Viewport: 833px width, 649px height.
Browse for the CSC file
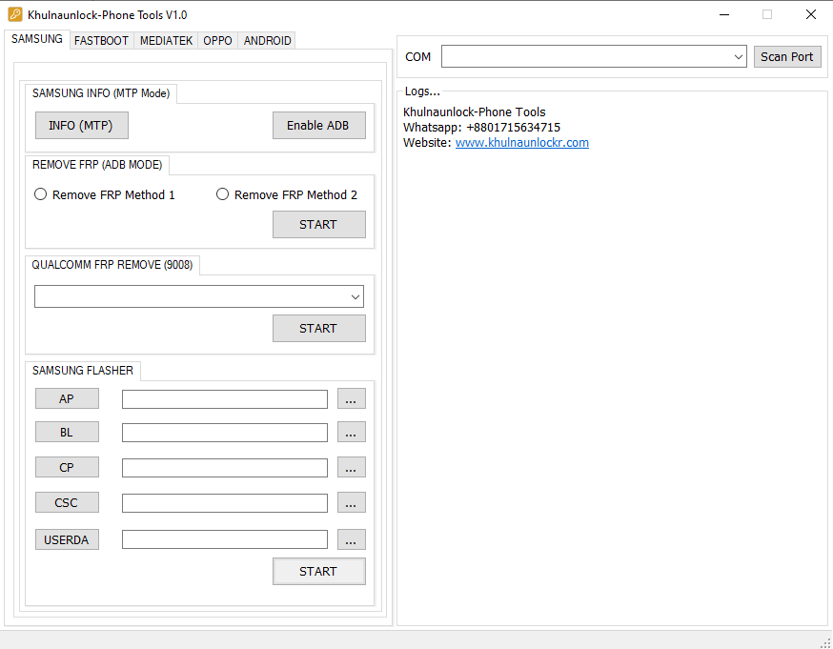(x=351, y=502)
